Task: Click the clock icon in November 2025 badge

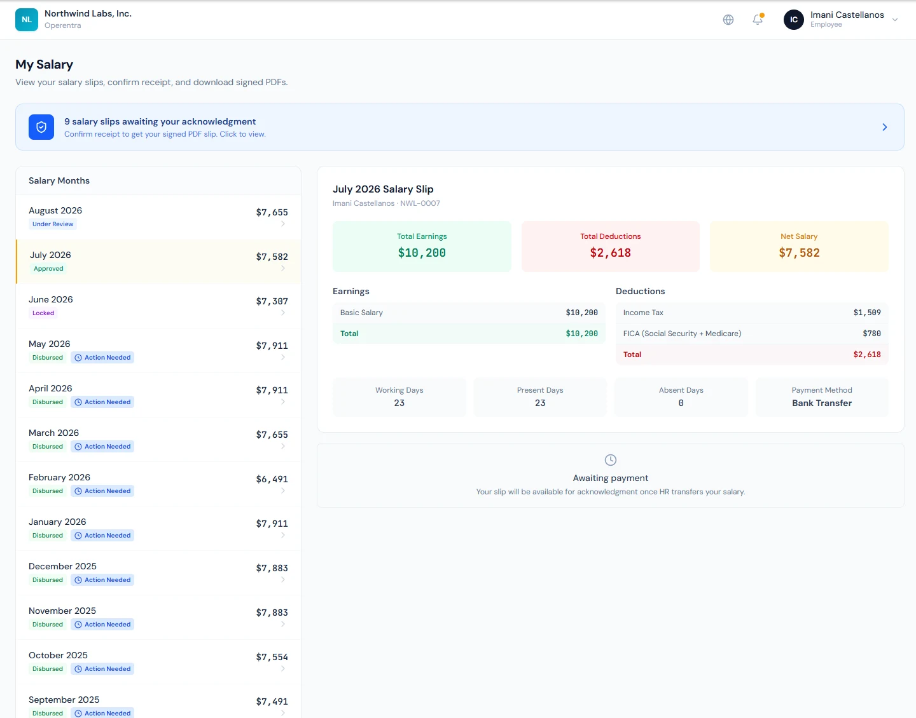Action: [78, 625]
